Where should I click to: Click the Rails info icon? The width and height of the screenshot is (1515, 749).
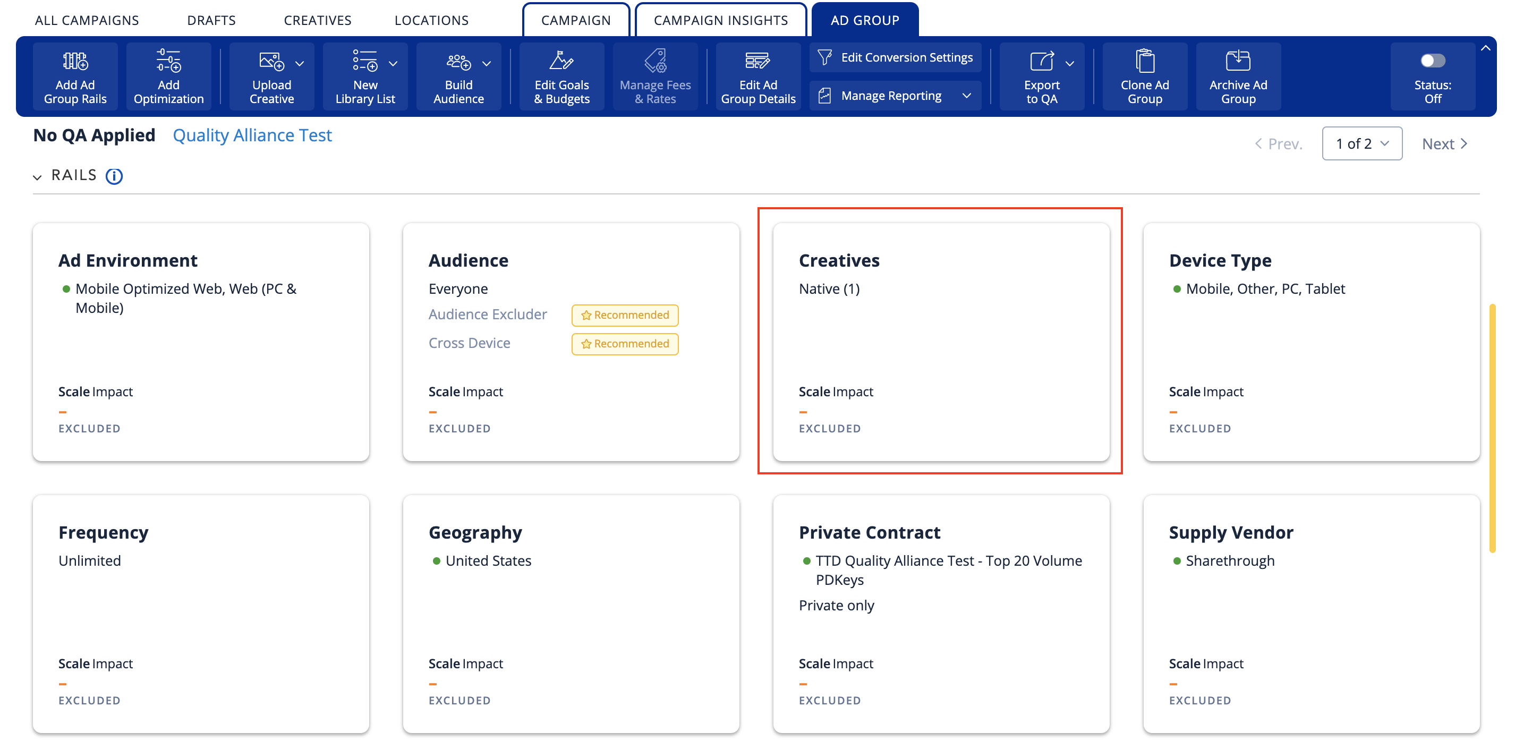(x=114, y=176)
